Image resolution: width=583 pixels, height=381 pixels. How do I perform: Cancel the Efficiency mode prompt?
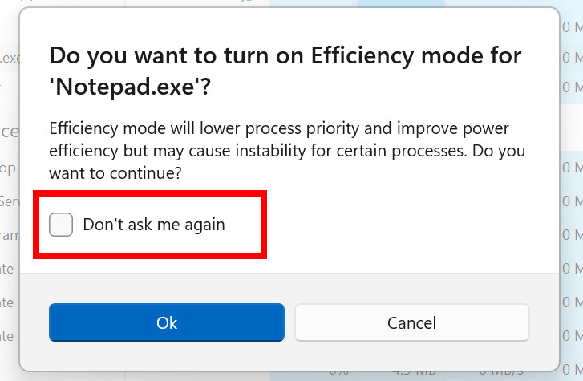(411, 322)
